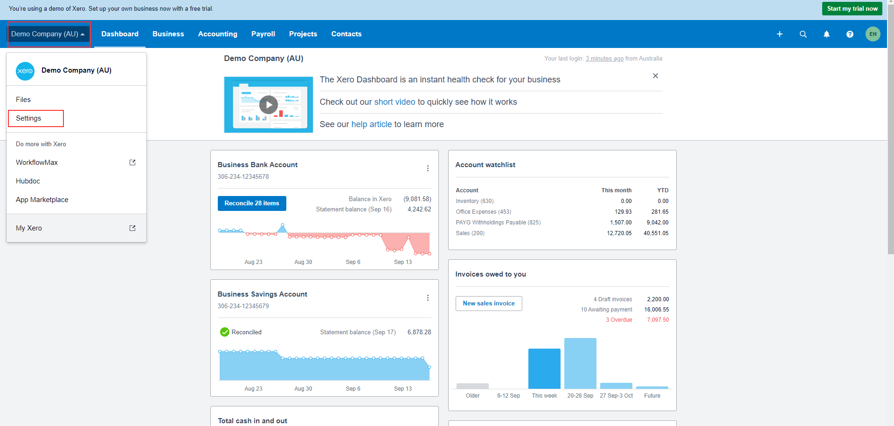
Task: Click Start my trial now button
Action: click(852, 8)
